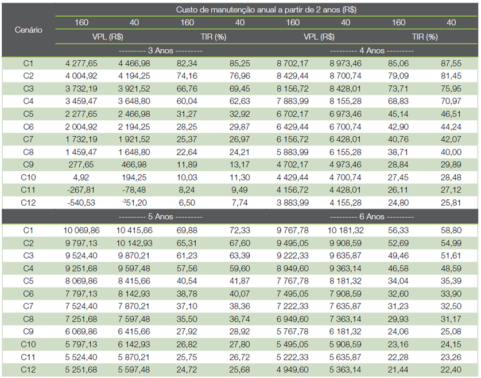Click the VPL value 10 181,32
The image size is (481, 378).
click(x=346, y=230)
